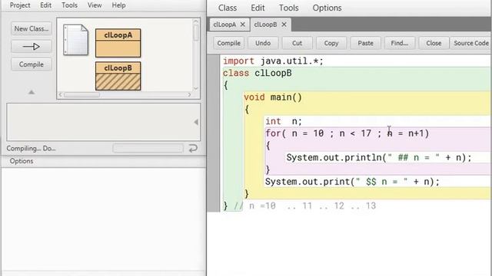Open the editor's Tools menu

[289, 8]
